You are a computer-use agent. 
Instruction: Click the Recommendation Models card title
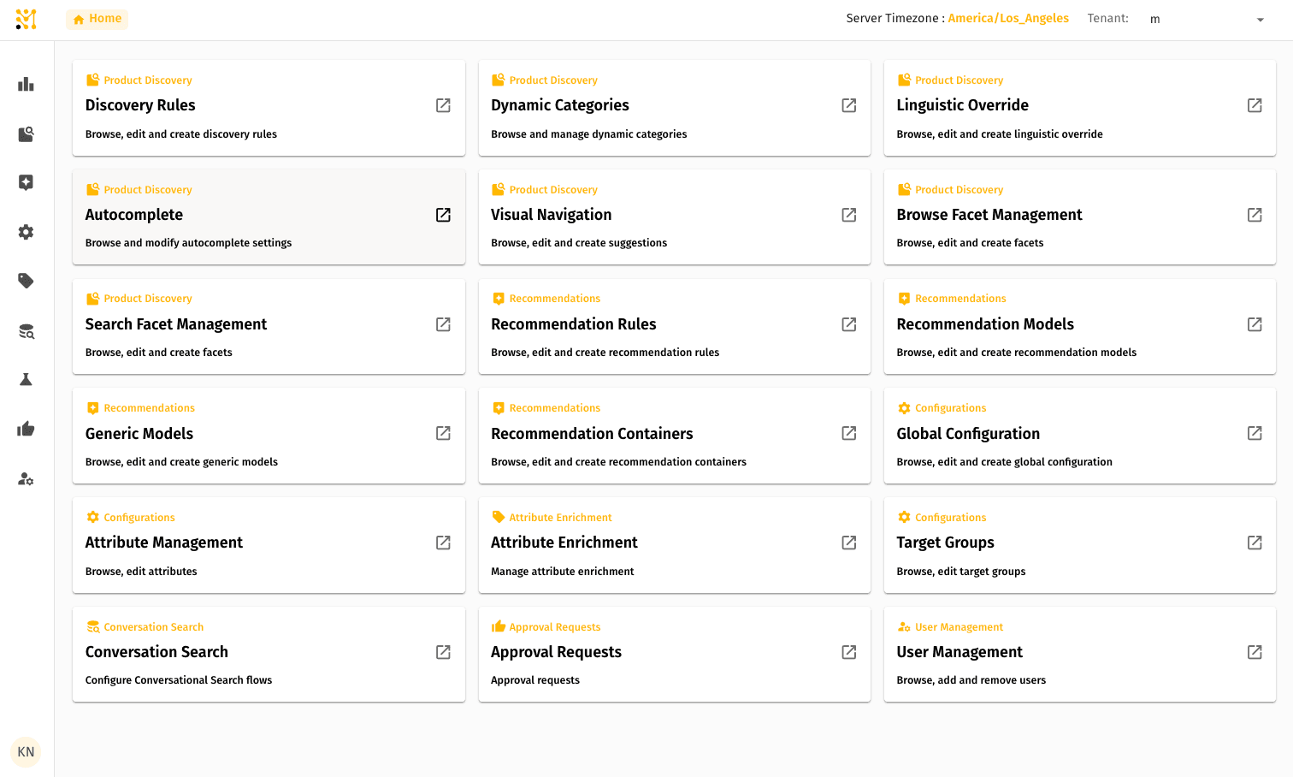(985, 324)
